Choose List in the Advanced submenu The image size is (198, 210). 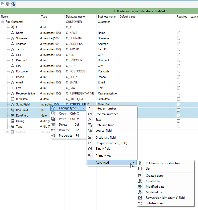tap(166, 169)
